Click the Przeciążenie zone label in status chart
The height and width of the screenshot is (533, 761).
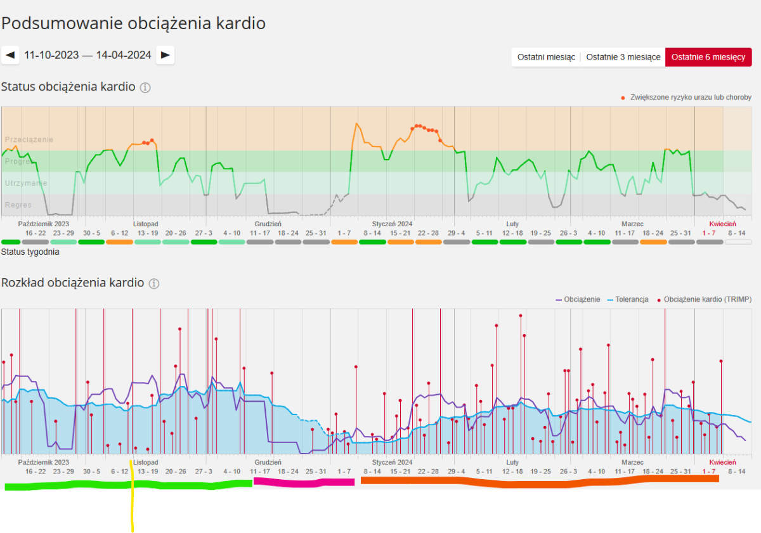click(x=29, y=139)
